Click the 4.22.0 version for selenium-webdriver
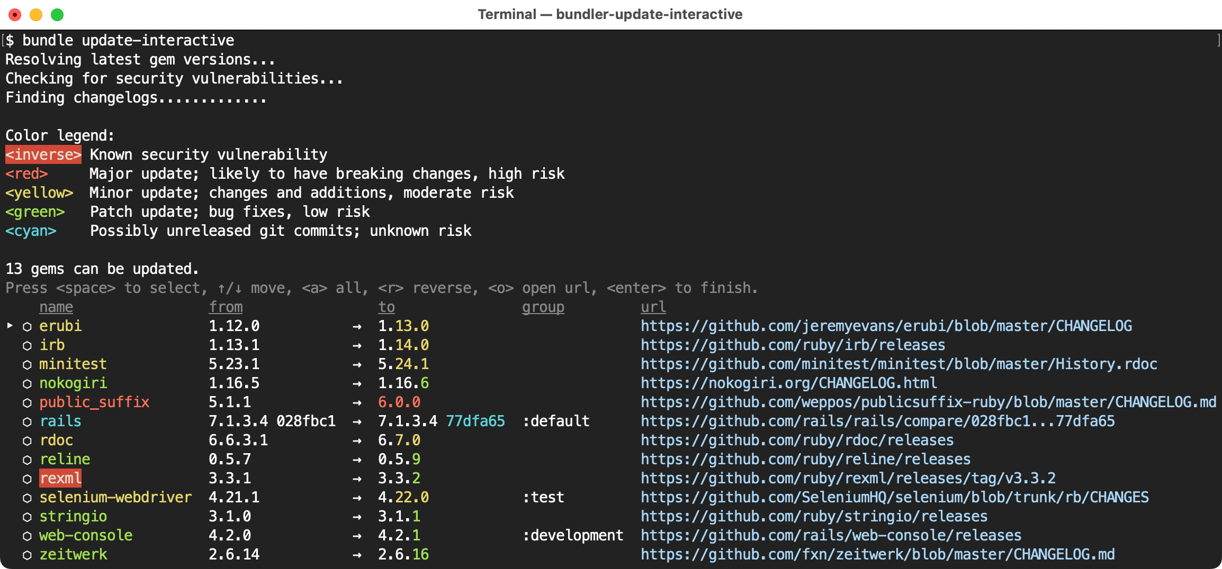 [x=403, y=497]
